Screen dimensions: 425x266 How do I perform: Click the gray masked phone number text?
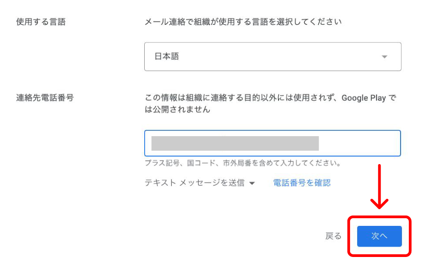click(x=235, y=143)
